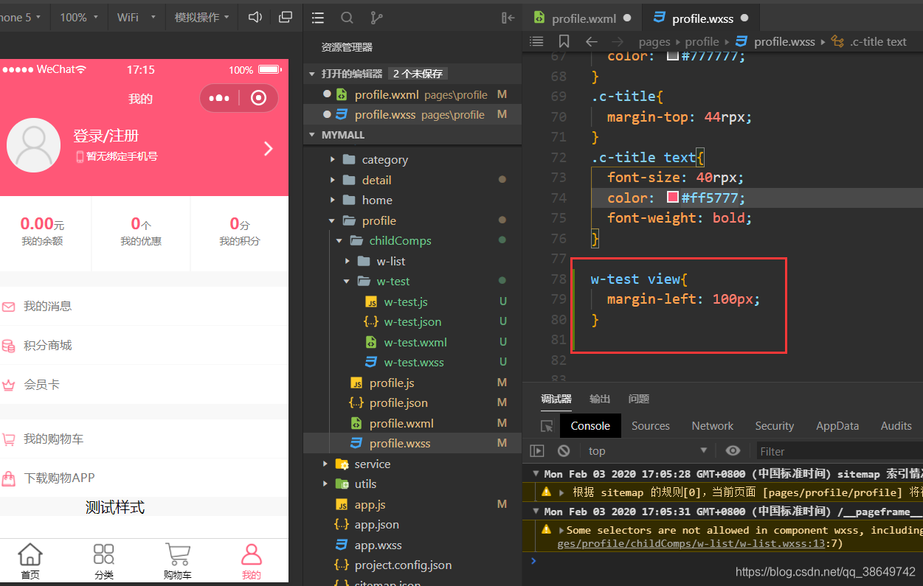This screenshot has height=586, width=923.
Task: Go back with the left arrow icon
Action: pos(591,41)
